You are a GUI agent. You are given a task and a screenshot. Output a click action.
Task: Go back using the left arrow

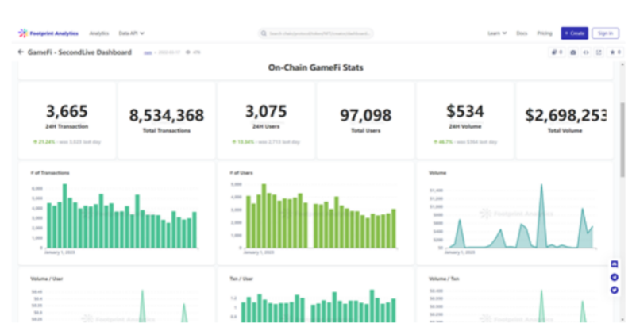click(21, 52)
